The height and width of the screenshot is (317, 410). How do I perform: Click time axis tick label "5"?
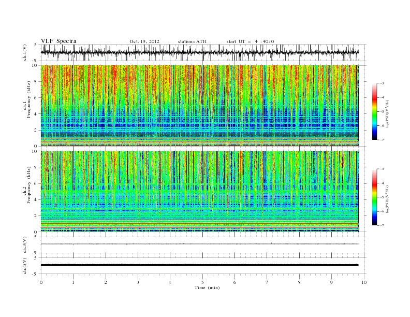click(202, 282)
